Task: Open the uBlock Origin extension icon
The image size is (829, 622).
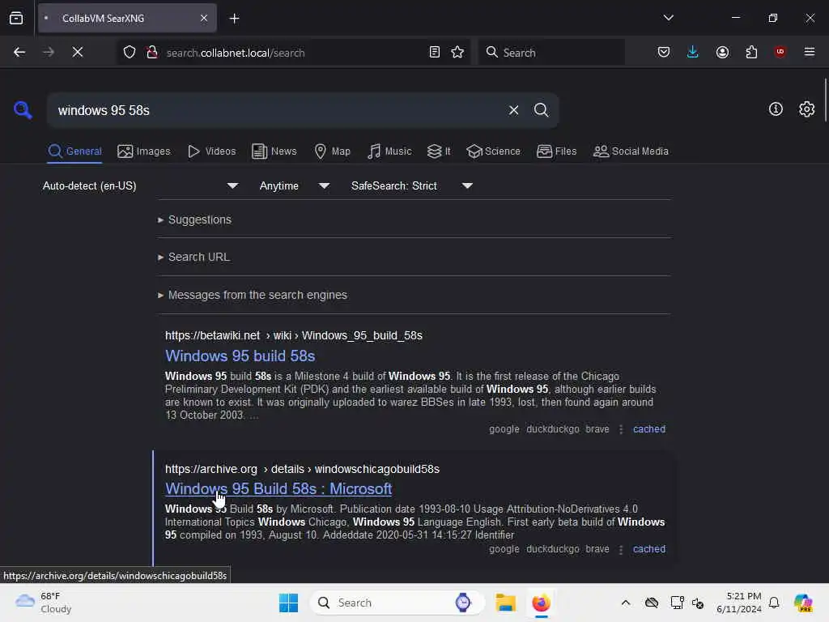Action: point(780,52)
